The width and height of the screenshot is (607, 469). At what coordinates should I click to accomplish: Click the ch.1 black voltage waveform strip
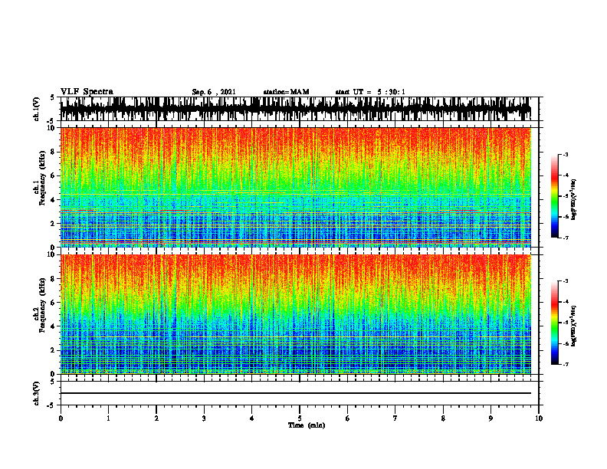[295, 109]
